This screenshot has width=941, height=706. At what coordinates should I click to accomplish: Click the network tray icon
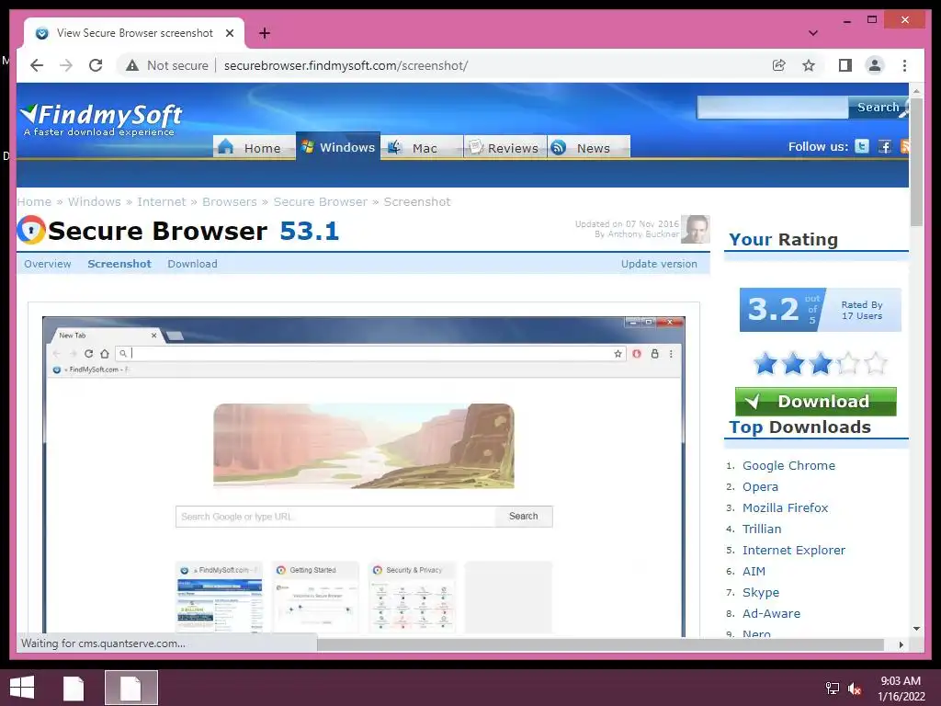pos(832,688)
